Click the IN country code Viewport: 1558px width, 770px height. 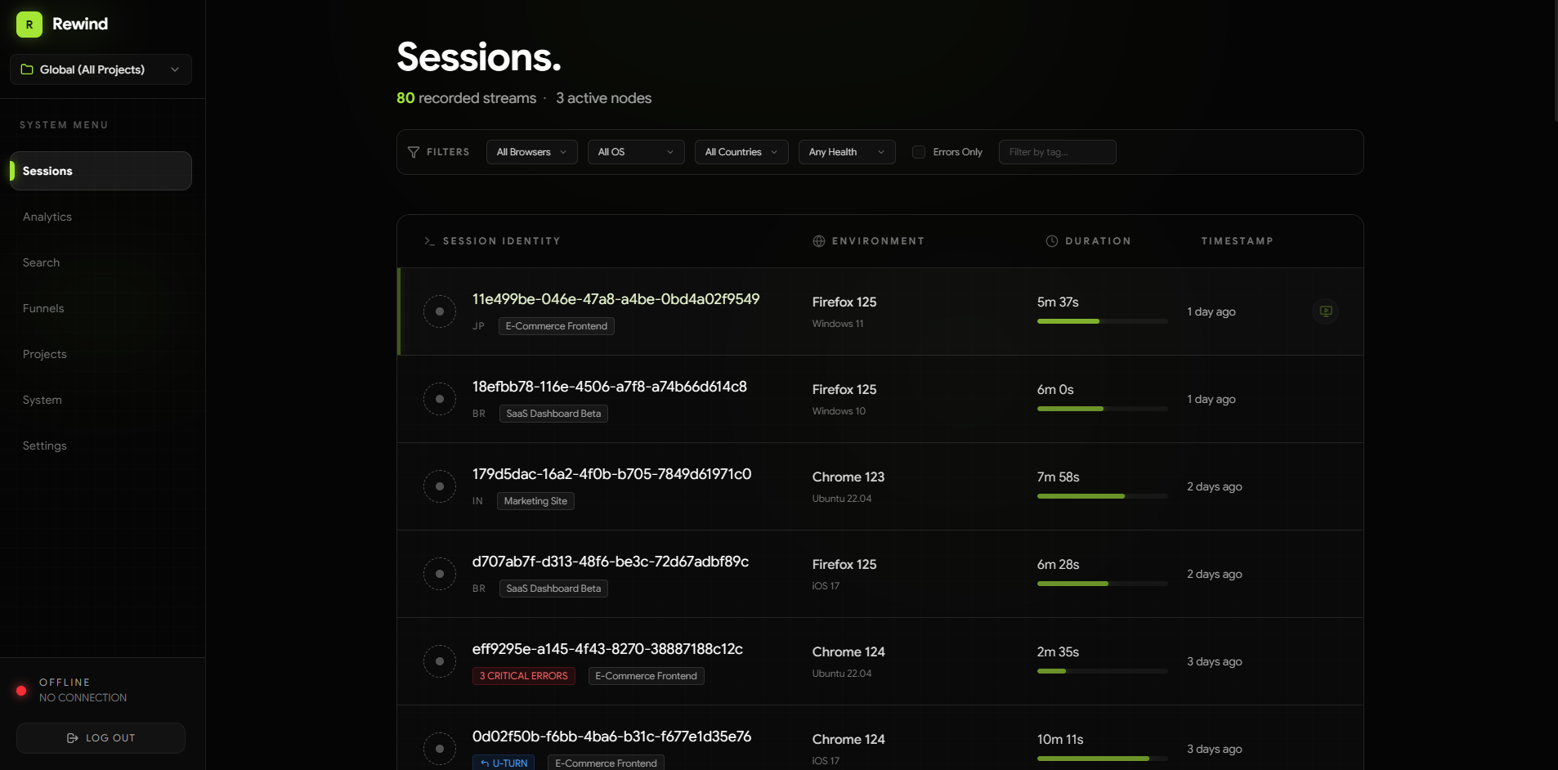click(477, 501)
